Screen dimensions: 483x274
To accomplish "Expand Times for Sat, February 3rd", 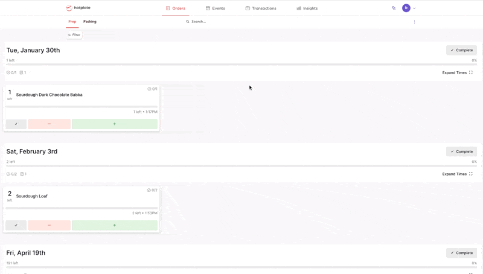I will (x=455, y=174).
